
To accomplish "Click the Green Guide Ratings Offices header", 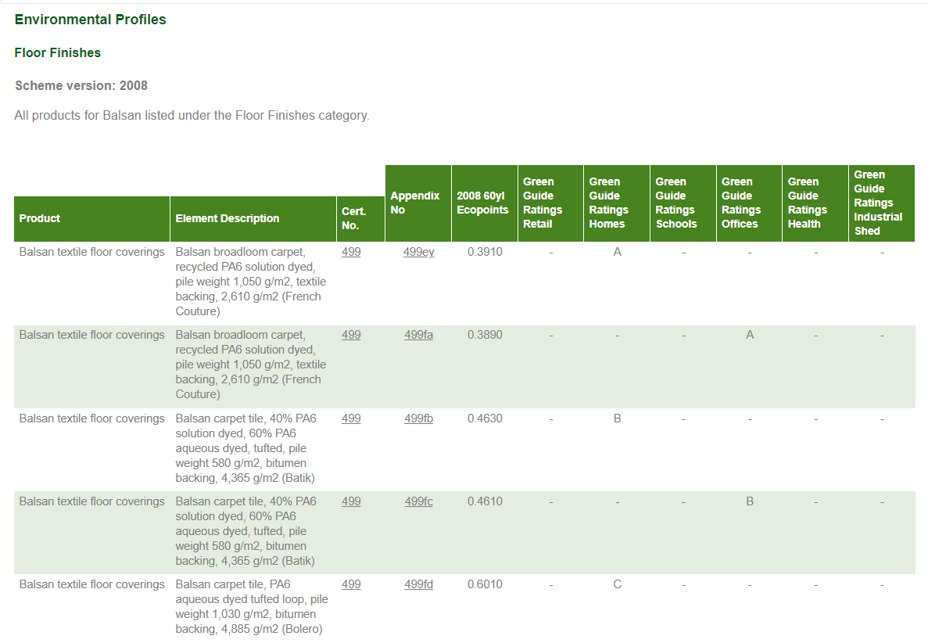I will coord(749,203).
